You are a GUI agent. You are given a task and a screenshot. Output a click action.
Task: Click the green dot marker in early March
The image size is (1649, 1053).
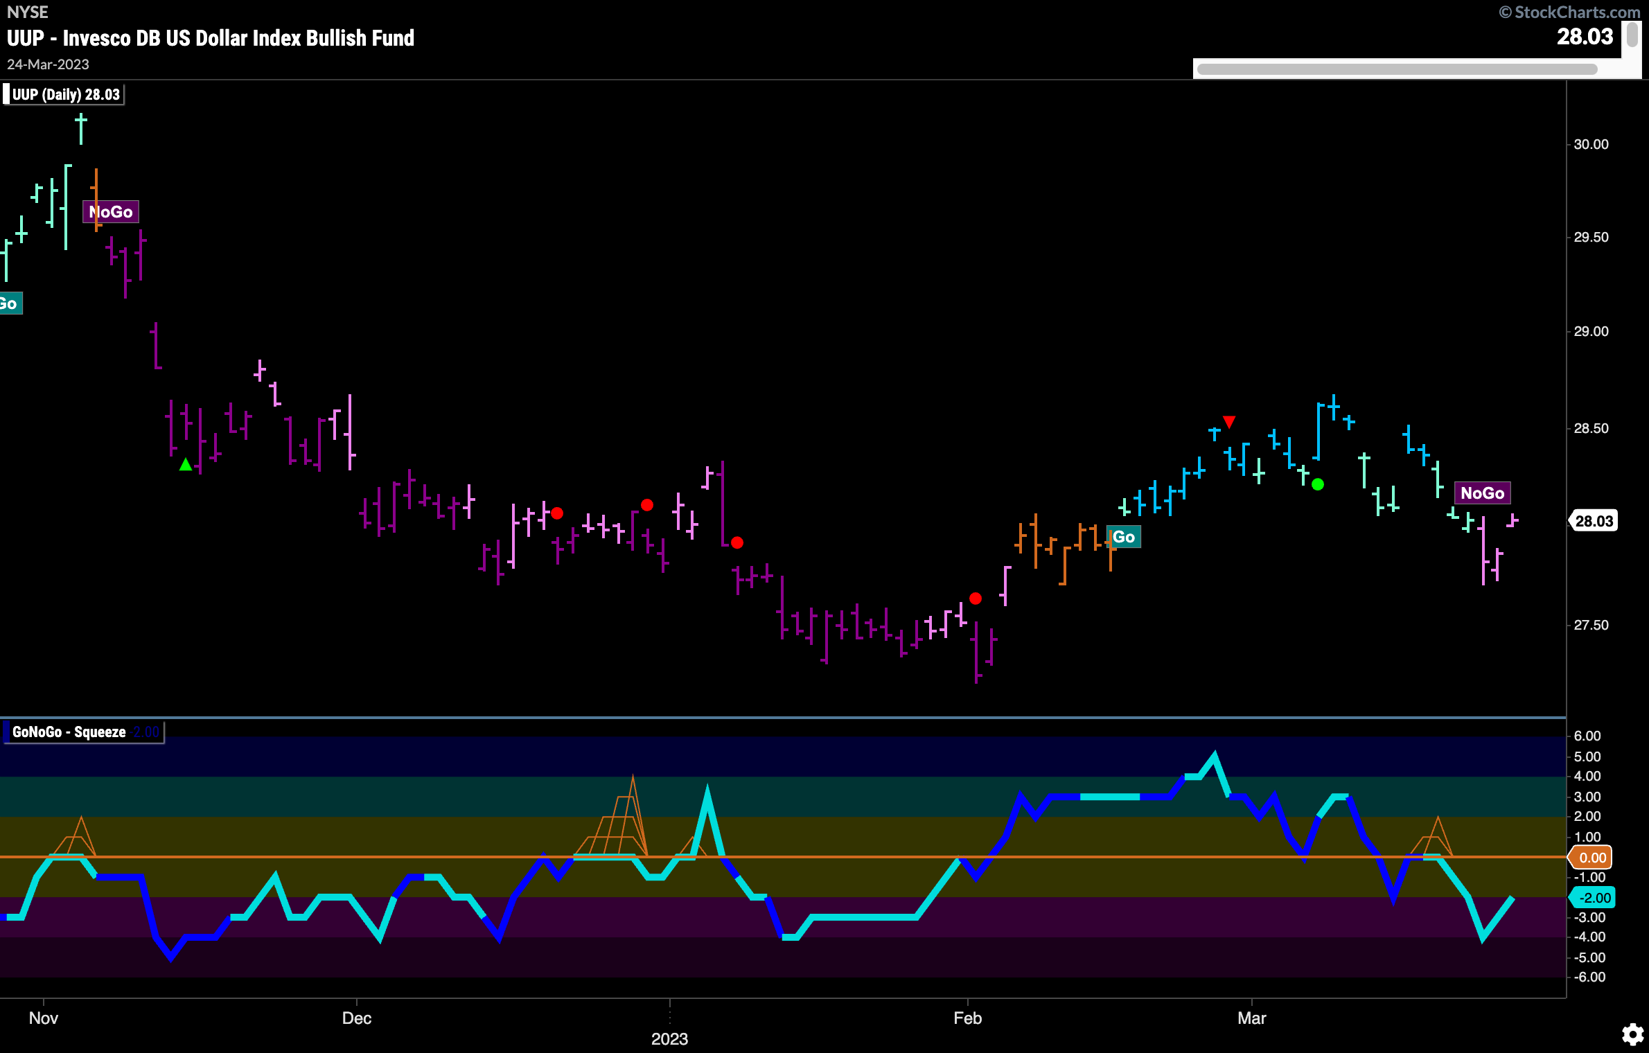pos(1318,485)
